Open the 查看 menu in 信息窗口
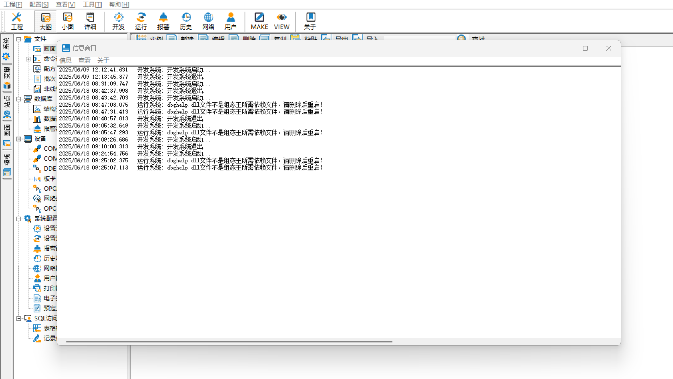This screenshot has width=673, height=379. (x=84, y=60)
